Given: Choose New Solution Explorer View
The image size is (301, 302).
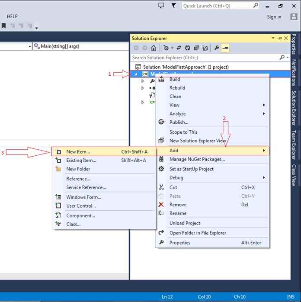Looking at the screenshot, I should pos(212,141).
